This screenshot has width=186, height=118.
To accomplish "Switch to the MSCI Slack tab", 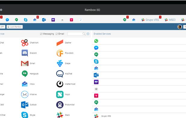I will tap(170, 20).
